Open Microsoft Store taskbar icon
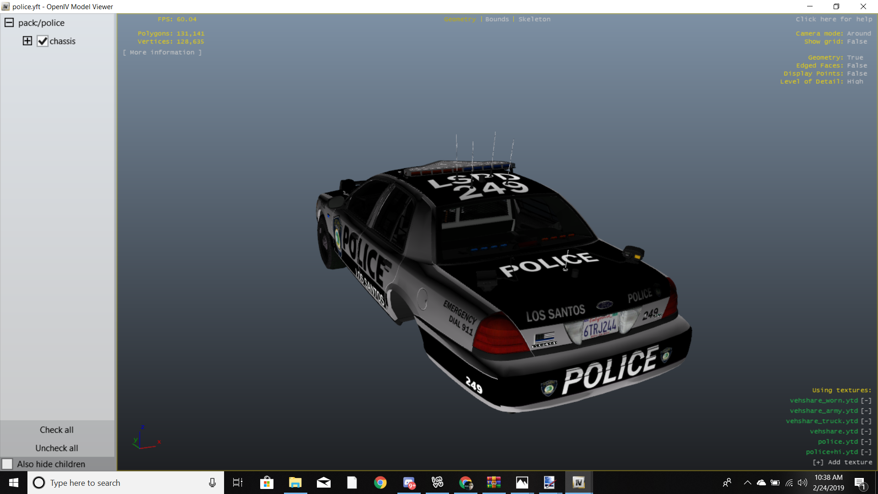The width and height of the screenshot is (878, 494). [267, 483]
